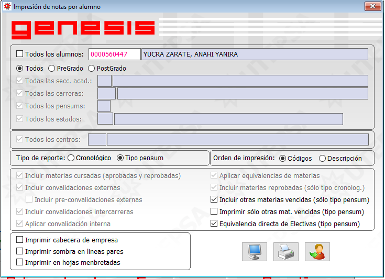Toggle Incluir convalidaciones externas checkbox
Screen dimensions: 385x279
click(20, 187)
